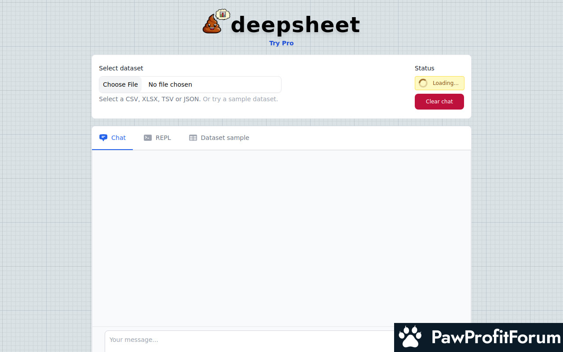Open the Try Pro link
This screenshot has height=352, width=563.
tap(281, 43)
